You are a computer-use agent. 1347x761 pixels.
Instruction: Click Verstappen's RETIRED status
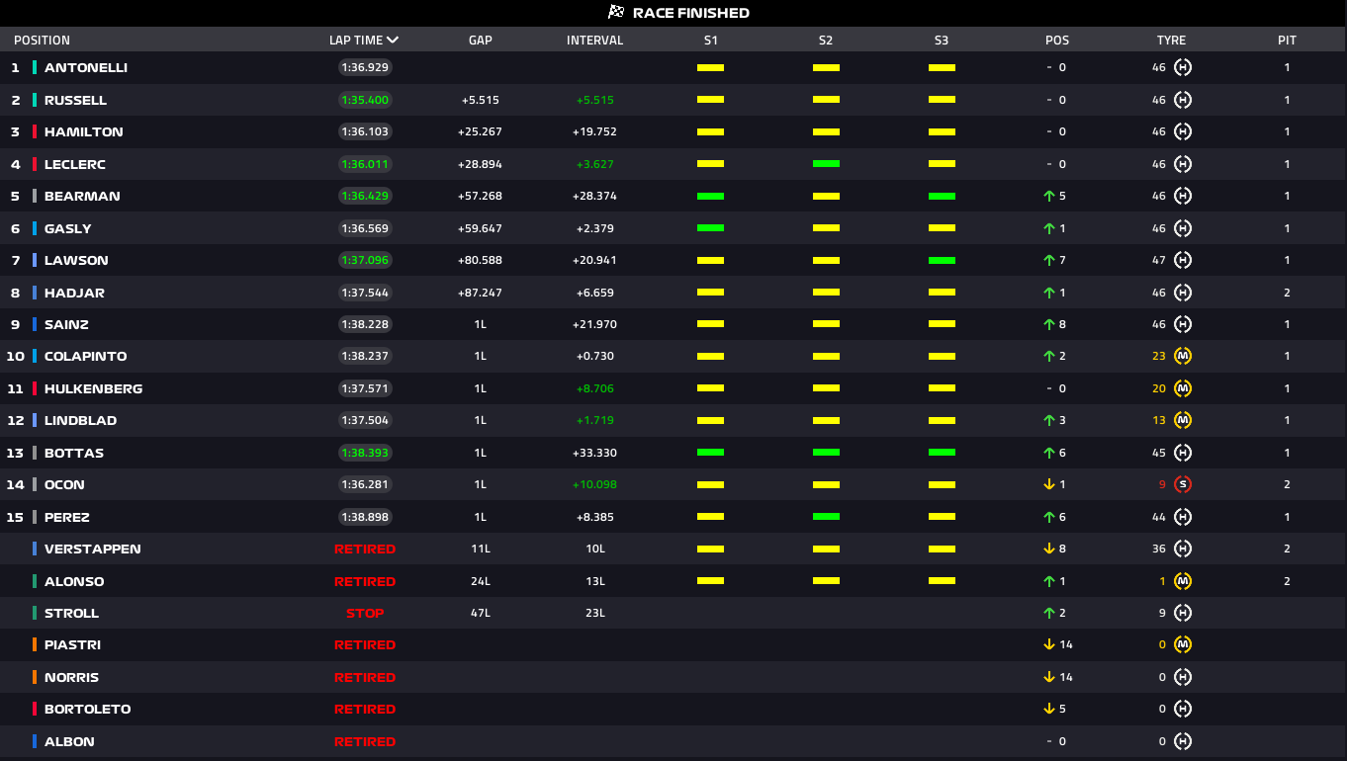click(x=365, y=549)
